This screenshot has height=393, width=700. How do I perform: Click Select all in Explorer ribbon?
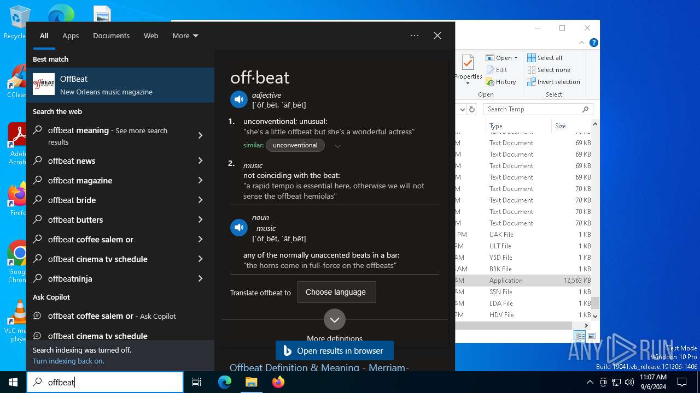545,58
